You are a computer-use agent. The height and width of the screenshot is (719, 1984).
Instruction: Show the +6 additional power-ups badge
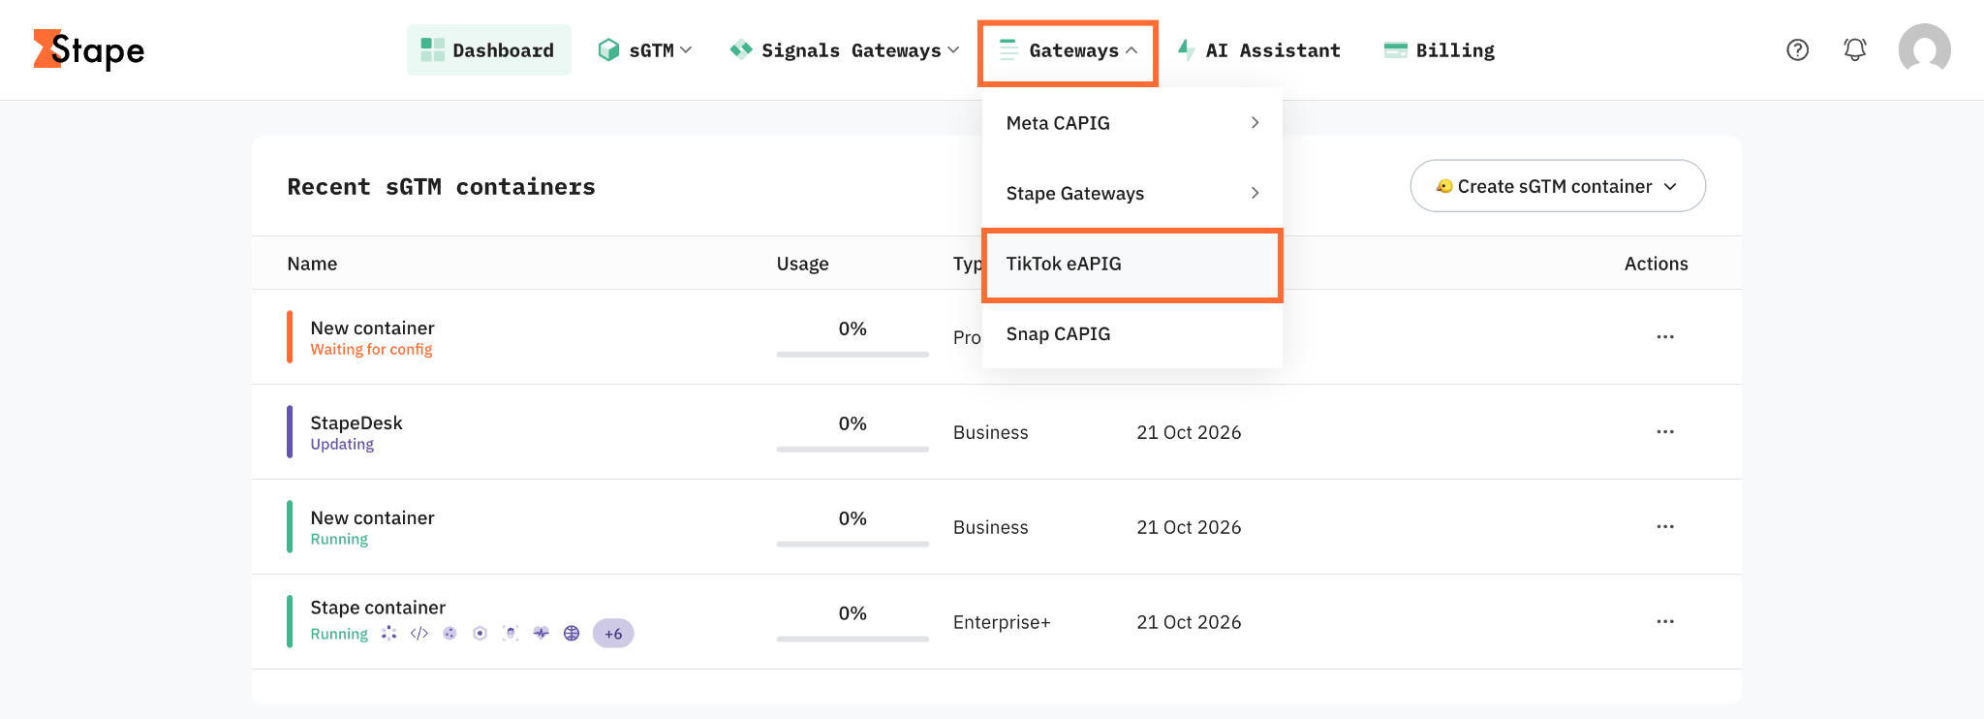click(x=613, y=634)
